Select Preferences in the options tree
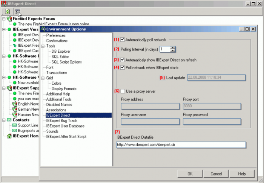The image size is (264, 183). [56, 35]
